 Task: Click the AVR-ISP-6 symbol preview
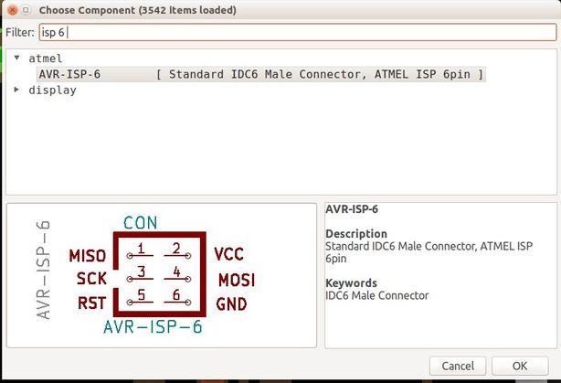click(x=162, y=275)
